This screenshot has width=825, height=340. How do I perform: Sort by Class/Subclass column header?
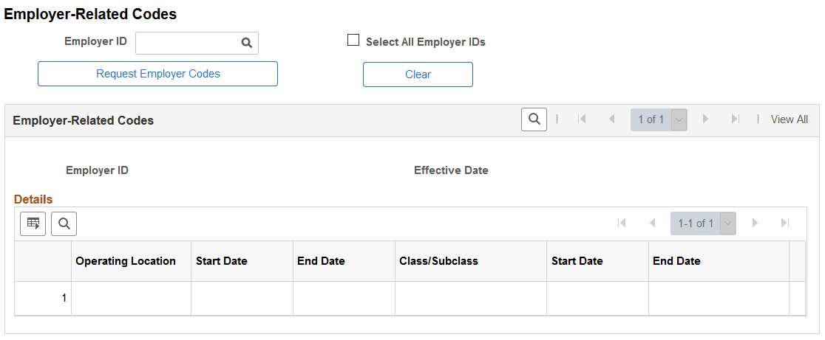pos(439,261)
